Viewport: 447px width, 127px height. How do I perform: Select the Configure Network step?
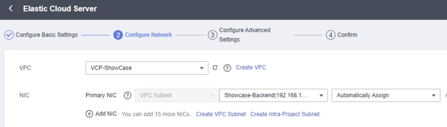coord(148,35)
